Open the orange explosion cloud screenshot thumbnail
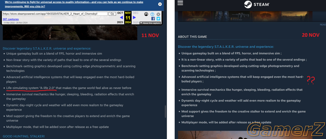 tap(265, 16)
